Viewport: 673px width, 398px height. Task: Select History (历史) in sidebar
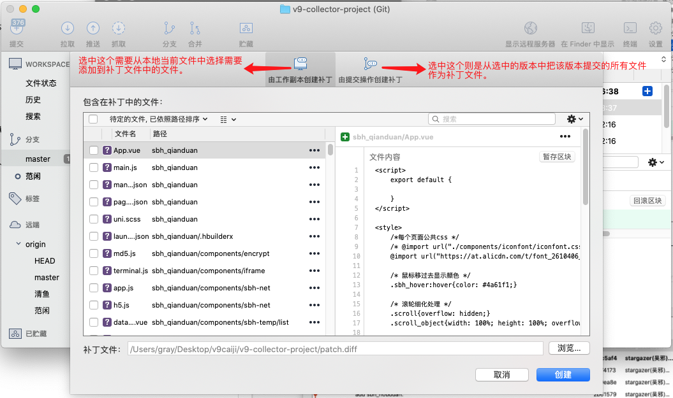coord(33,100)
